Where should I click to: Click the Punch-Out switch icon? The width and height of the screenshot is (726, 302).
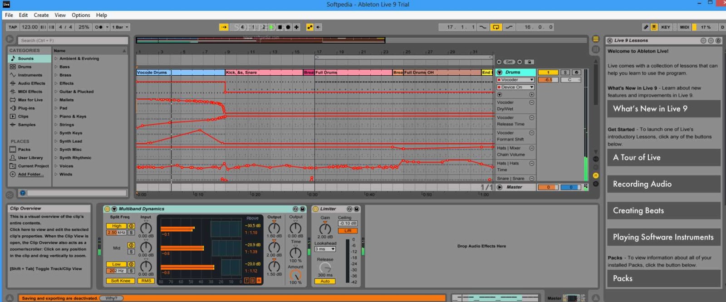(x=509, y=27)
